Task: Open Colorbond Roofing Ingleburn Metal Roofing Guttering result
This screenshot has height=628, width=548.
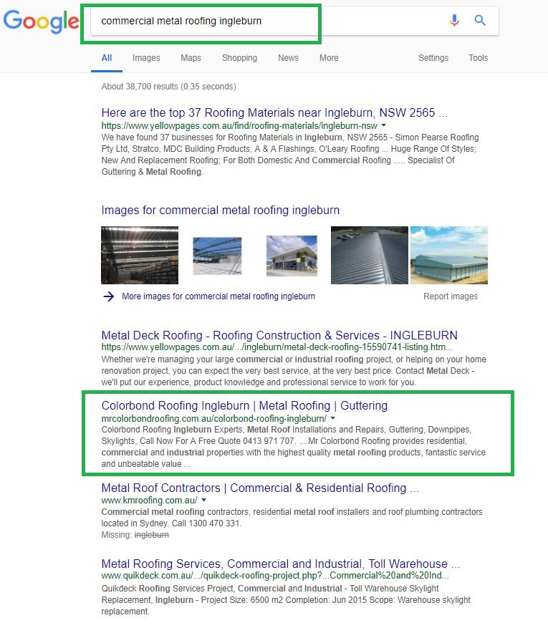Action: coord(244,405)
